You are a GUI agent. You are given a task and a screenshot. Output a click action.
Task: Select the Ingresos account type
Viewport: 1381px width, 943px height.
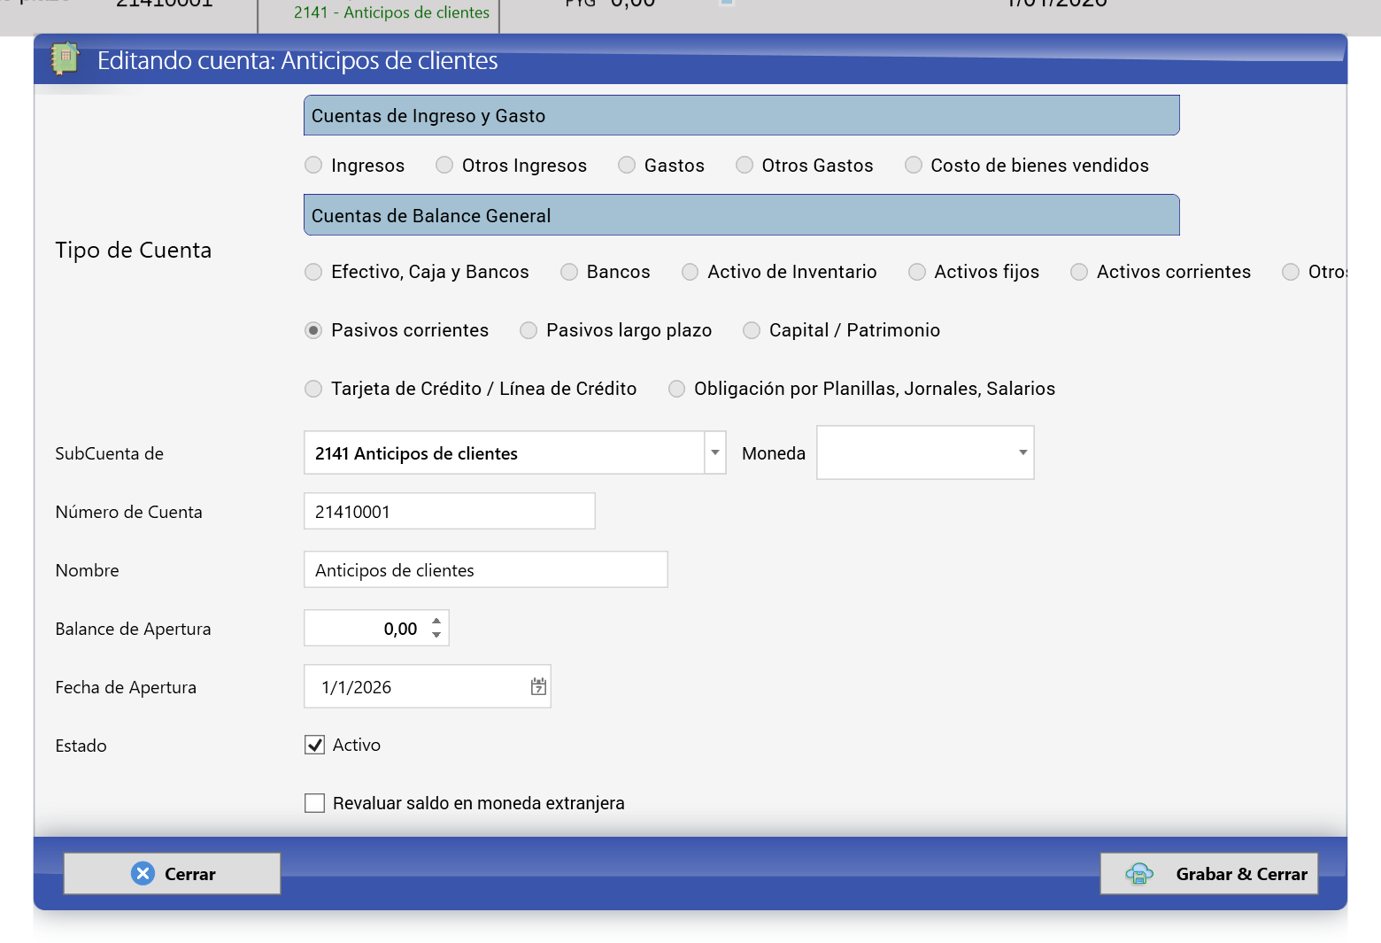[x=313, y=166]
